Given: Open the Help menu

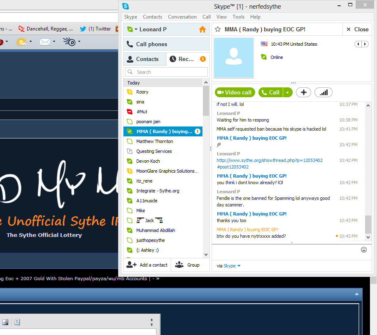Looking at the screenshot, I should pyautogui.click(x=255, y=17).
